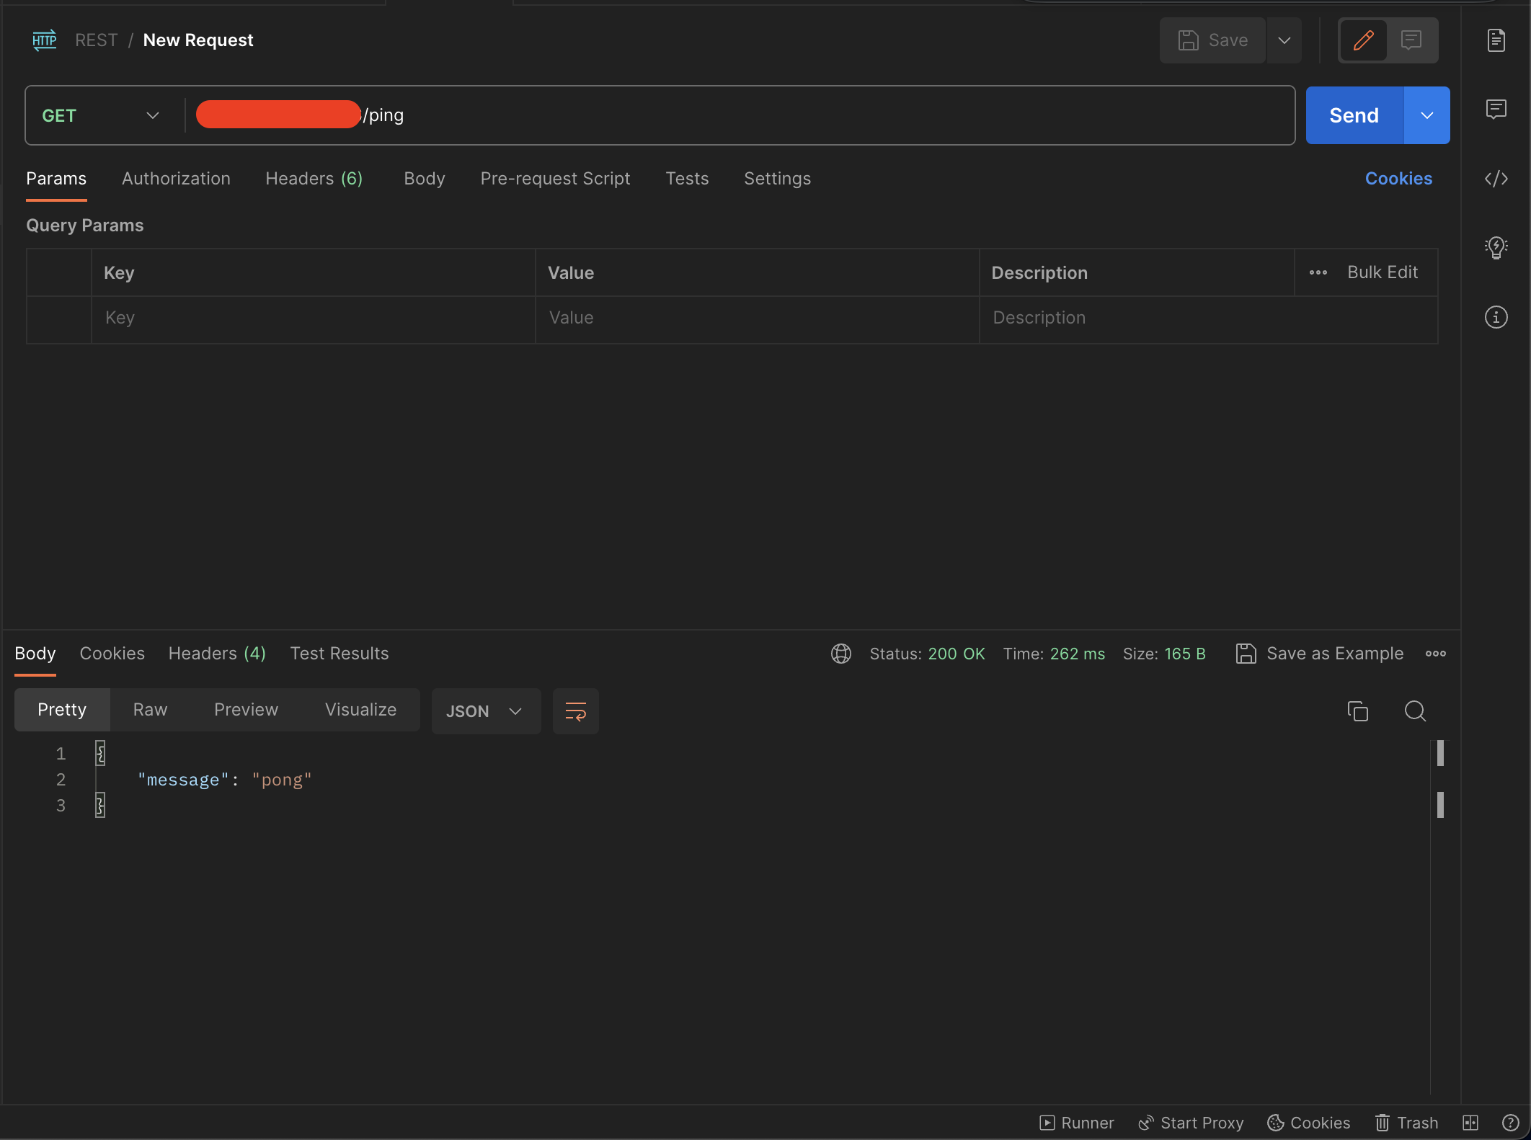This screenshot has height=1140, width=1531.
Task: Open the code snippet view icon
Action: (1495, 179)
